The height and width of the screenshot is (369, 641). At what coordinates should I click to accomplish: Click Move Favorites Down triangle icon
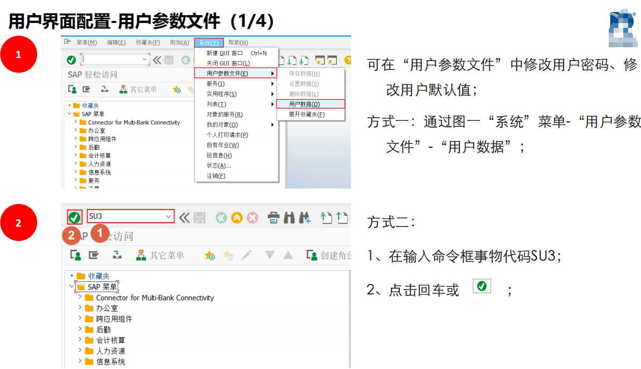[269, 255]
